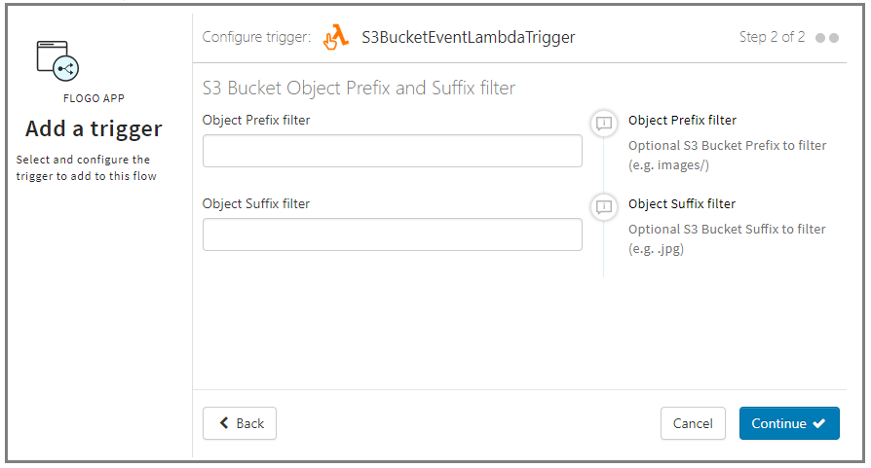
Task: Click the 'S3 Bucket Object Prefix and Suffix filter' heading
Action: coord(359,89)
